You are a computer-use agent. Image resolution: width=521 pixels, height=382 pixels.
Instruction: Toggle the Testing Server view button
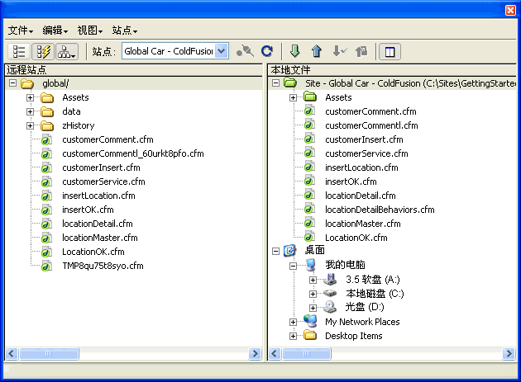[x=42, y=52]
